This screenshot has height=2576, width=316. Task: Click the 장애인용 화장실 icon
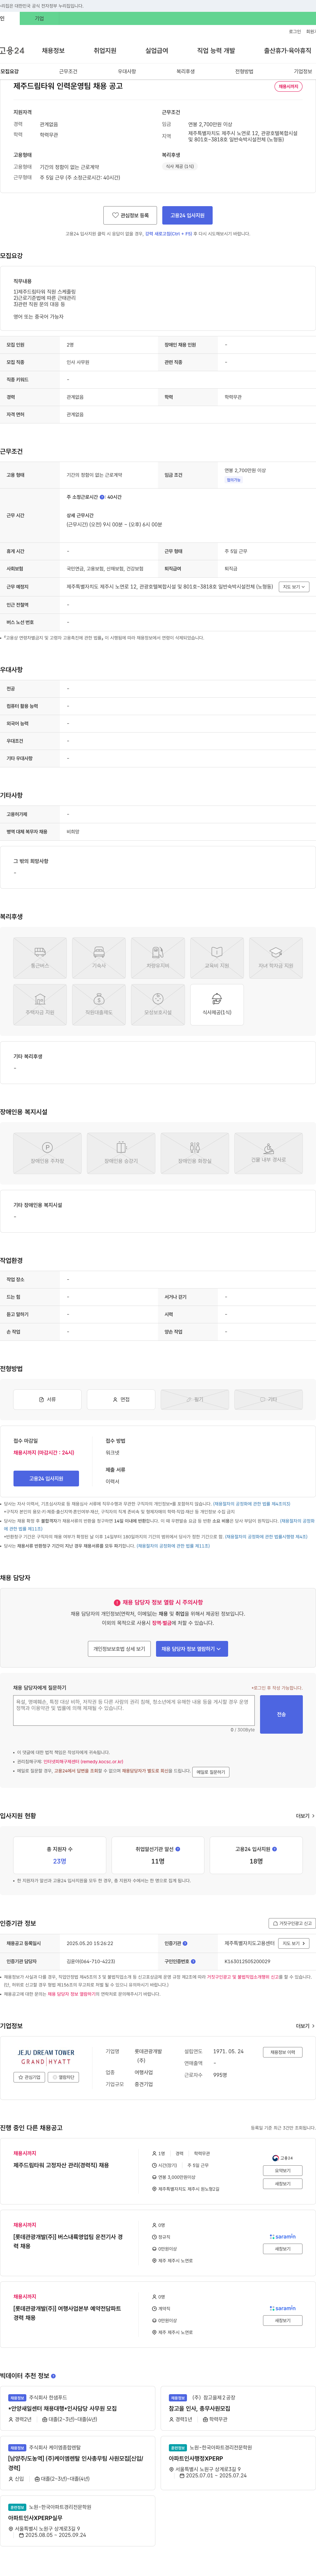(195, 1153)
